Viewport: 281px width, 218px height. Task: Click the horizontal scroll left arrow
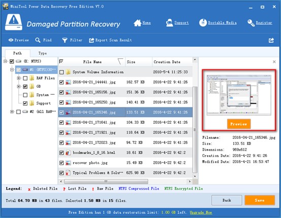click(61, 181)
